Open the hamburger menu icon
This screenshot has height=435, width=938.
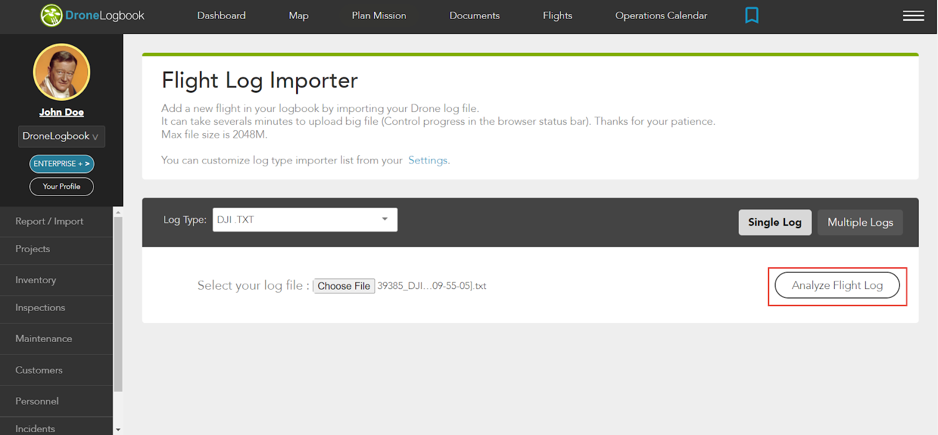pos(913,16)
